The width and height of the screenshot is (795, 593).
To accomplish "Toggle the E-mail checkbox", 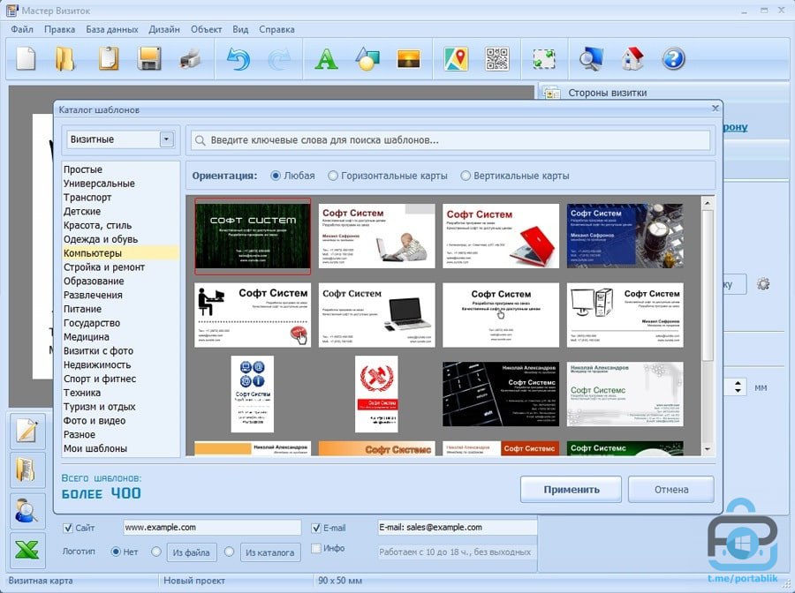I will [x=316, y=528].
